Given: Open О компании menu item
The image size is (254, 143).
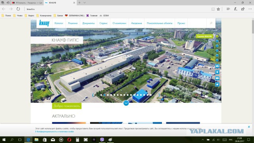Looking at the screenshot, I should [119, 23].
